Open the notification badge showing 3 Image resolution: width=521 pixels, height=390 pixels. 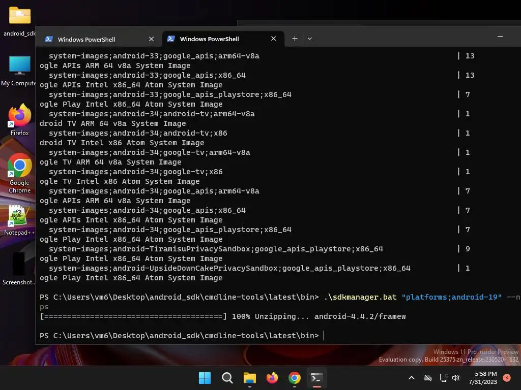(507, 377)
